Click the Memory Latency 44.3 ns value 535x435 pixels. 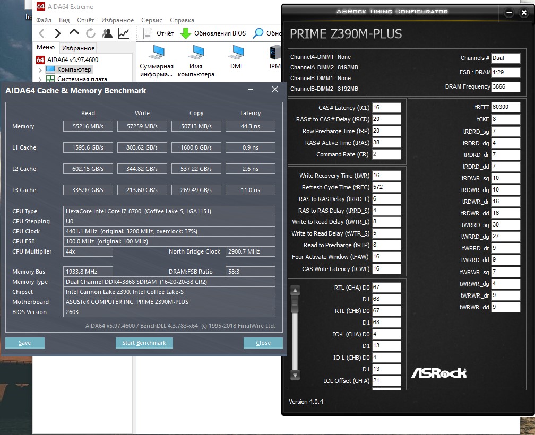click(251, 126)
